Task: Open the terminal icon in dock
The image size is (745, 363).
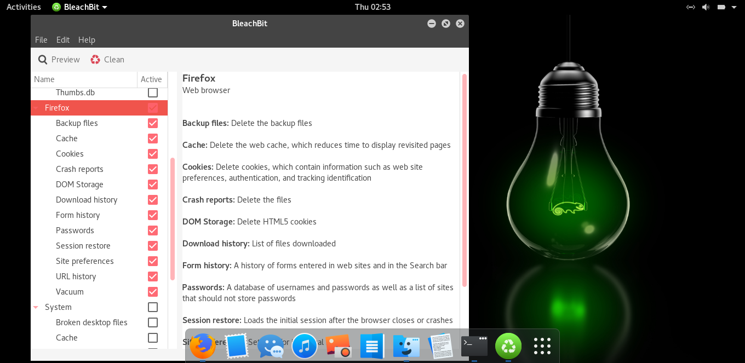Action: point(474,346)
